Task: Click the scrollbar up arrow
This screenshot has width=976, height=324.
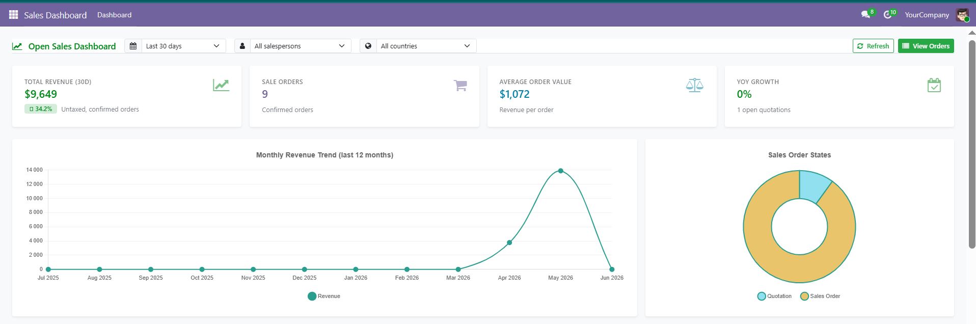Action: (x=972, y=33)
